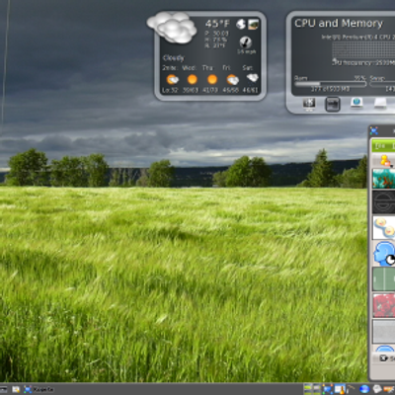The height and width of the screenshot is (395, 395).
Task: Select Saturday's cloudy forecast icon
Action: click(x=253, y=78)
